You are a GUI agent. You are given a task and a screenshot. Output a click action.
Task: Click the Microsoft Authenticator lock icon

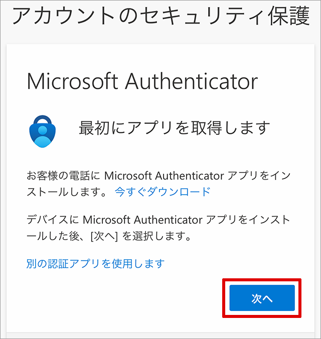43,131
